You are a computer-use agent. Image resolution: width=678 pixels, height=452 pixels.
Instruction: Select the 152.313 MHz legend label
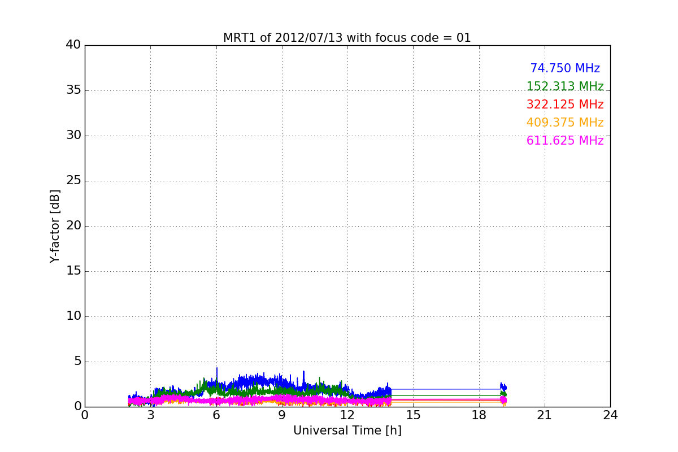click(565, 86)
